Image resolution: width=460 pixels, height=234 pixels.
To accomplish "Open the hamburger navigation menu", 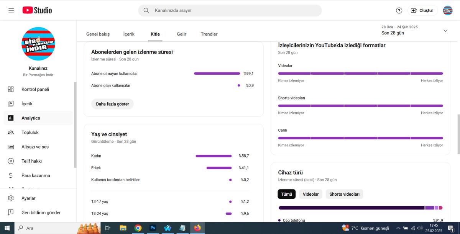I will [x=11, y=10].
